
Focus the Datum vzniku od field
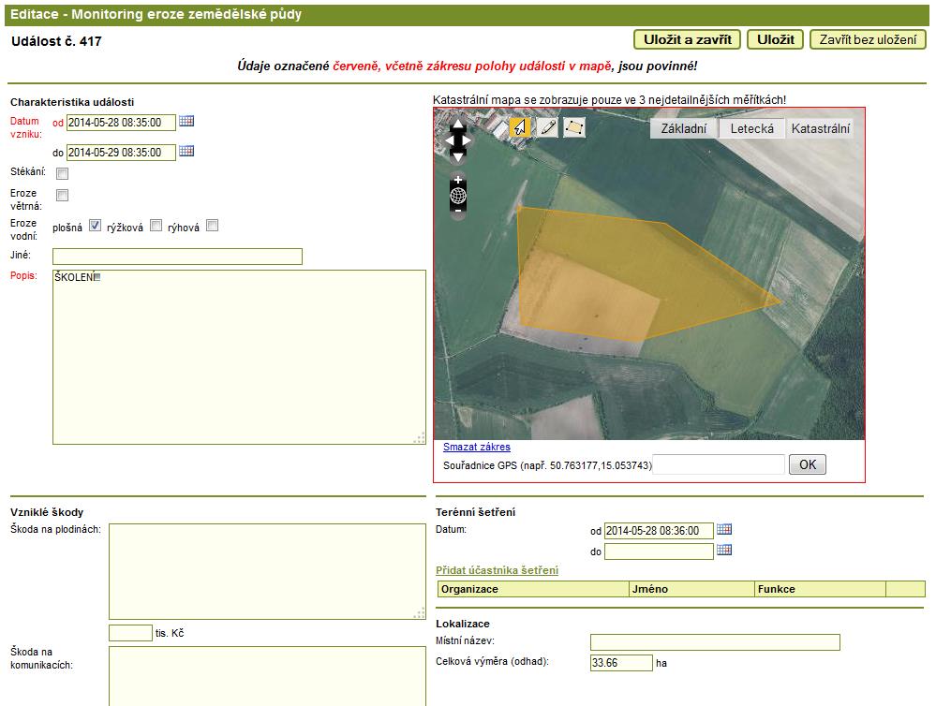[x=121, y=123]
